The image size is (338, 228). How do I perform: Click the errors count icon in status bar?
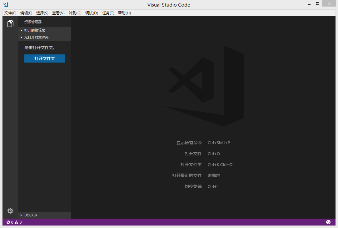click(8, 222)
